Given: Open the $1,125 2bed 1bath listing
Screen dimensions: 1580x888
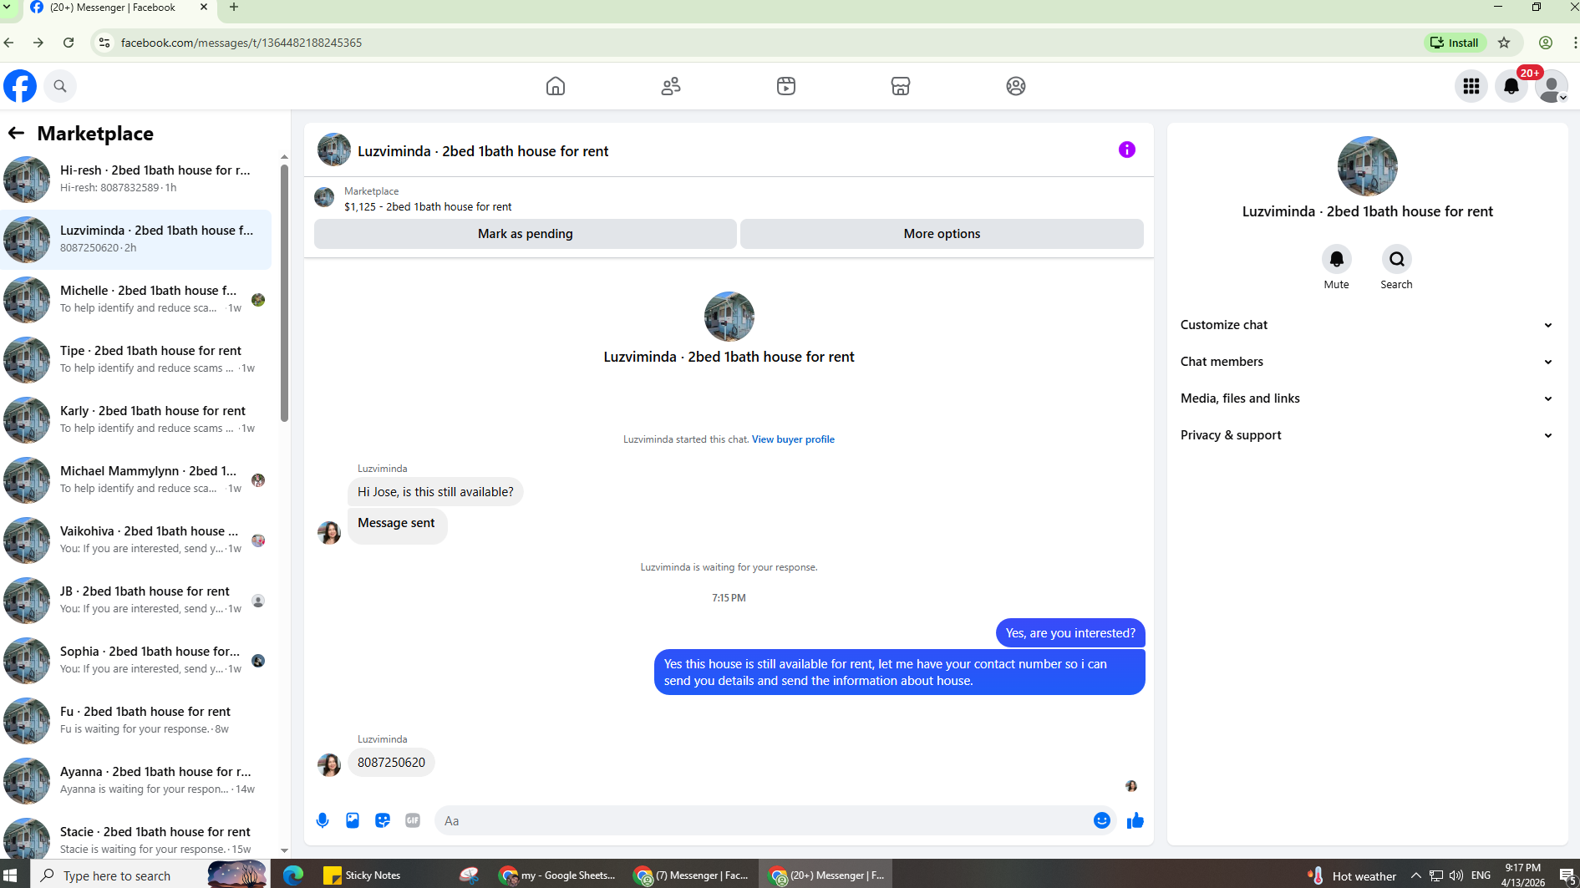Looking at the screenshot, I should point(428,206).
